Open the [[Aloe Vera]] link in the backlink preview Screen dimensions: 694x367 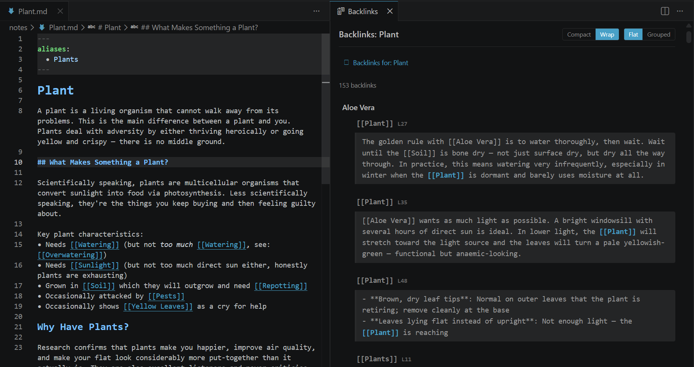tap(475, 141)
